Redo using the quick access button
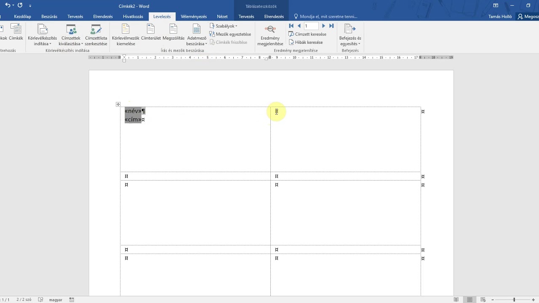Screen dimensions: 539x303 point(20,5)
